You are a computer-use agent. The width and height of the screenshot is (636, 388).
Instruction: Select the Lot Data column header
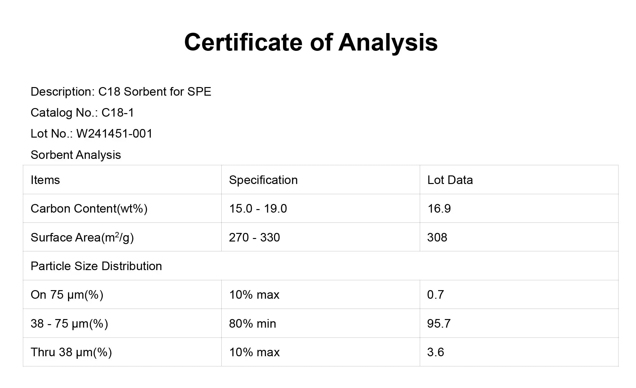tap(519, 180)
